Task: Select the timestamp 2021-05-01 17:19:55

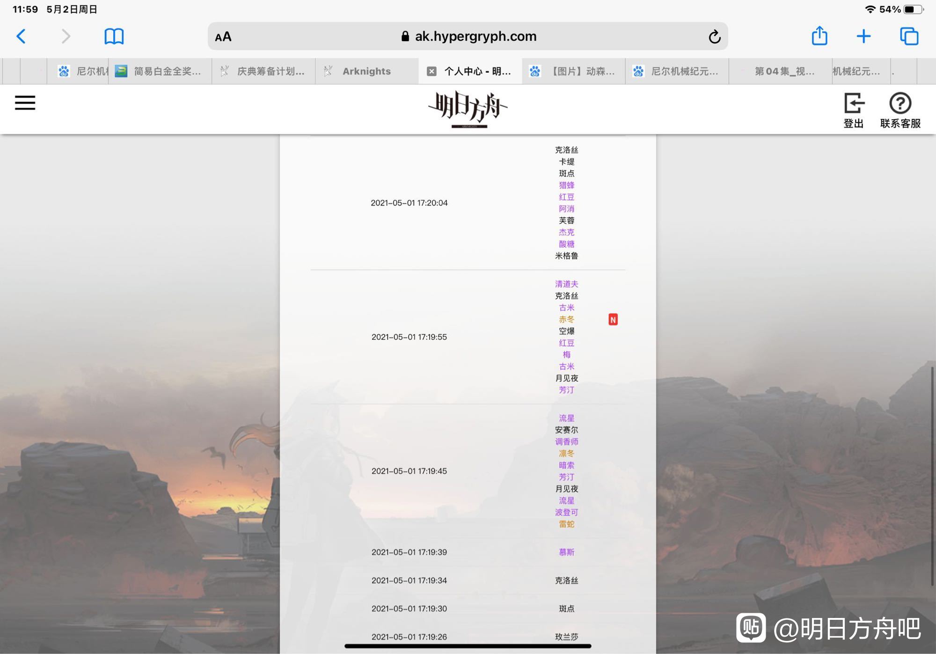Action: [409, 337]
